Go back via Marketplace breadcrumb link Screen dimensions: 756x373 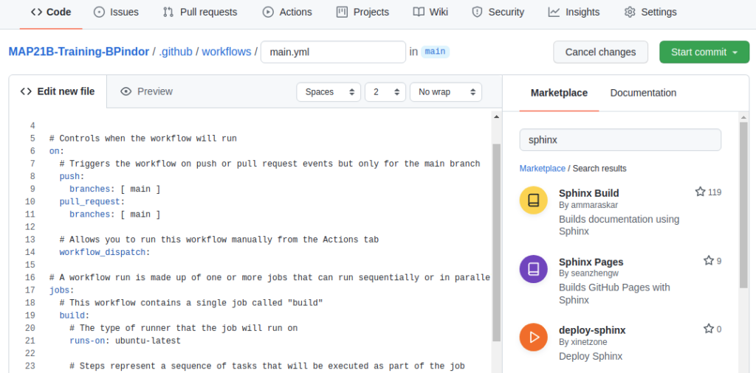pos(542,169)
